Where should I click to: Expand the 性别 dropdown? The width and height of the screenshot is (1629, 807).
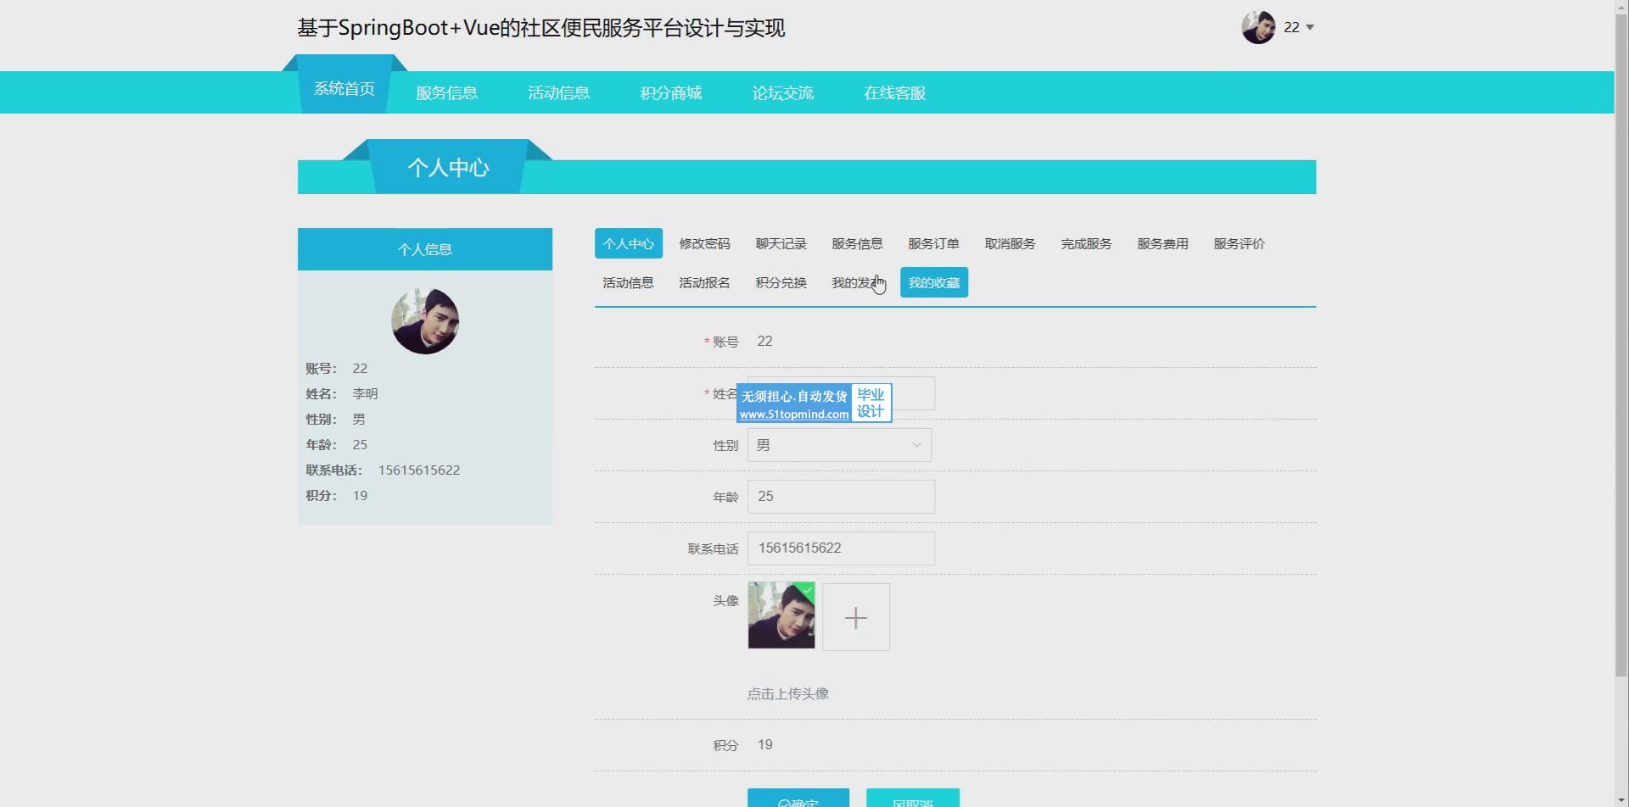point(838,445)
